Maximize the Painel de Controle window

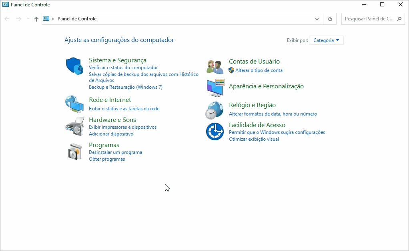pyautogui.click(x=382, y=5)
